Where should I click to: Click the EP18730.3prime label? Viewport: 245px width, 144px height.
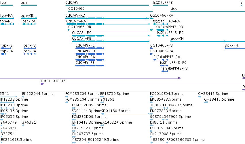click(x=115, y=94)
